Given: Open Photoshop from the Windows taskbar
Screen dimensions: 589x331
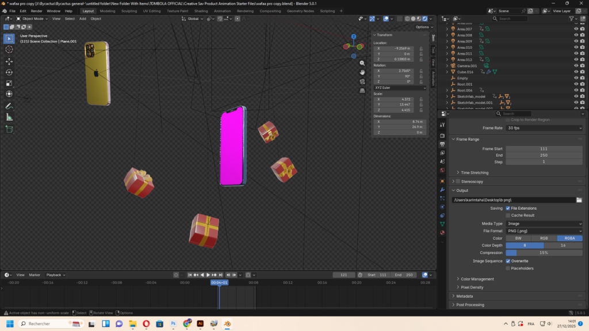Looking at the screenshot, I should click(173, 324).
